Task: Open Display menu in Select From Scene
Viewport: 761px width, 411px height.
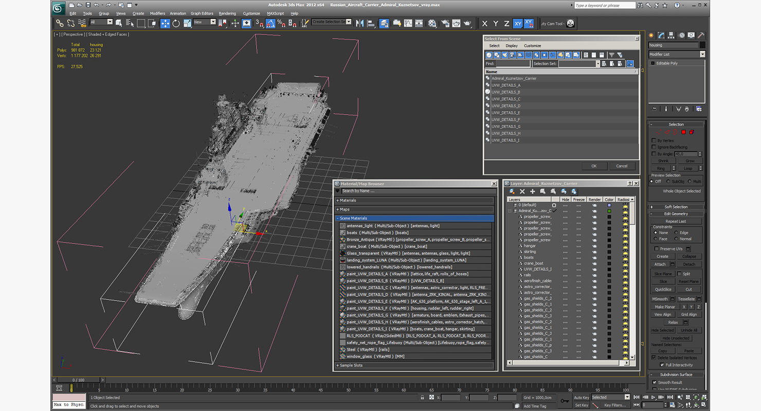Action: click(512, 46)
